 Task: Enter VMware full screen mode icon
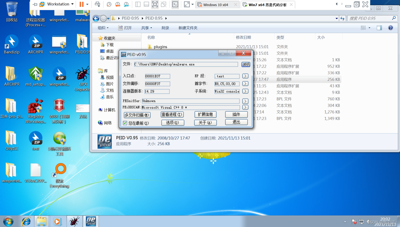(x=155, y=4)
